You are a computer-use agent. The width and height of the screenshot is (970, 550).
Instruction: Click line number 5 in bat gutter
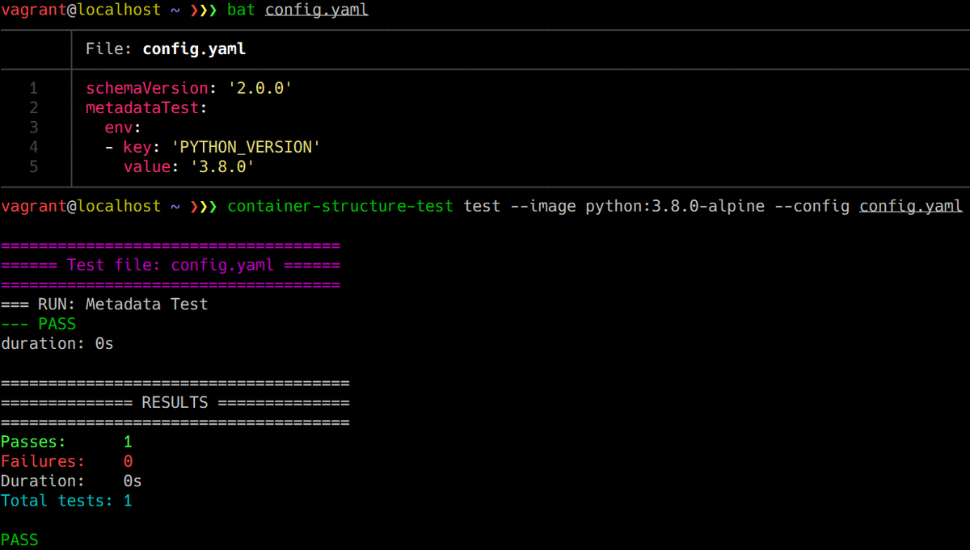[x=33, y=166]
